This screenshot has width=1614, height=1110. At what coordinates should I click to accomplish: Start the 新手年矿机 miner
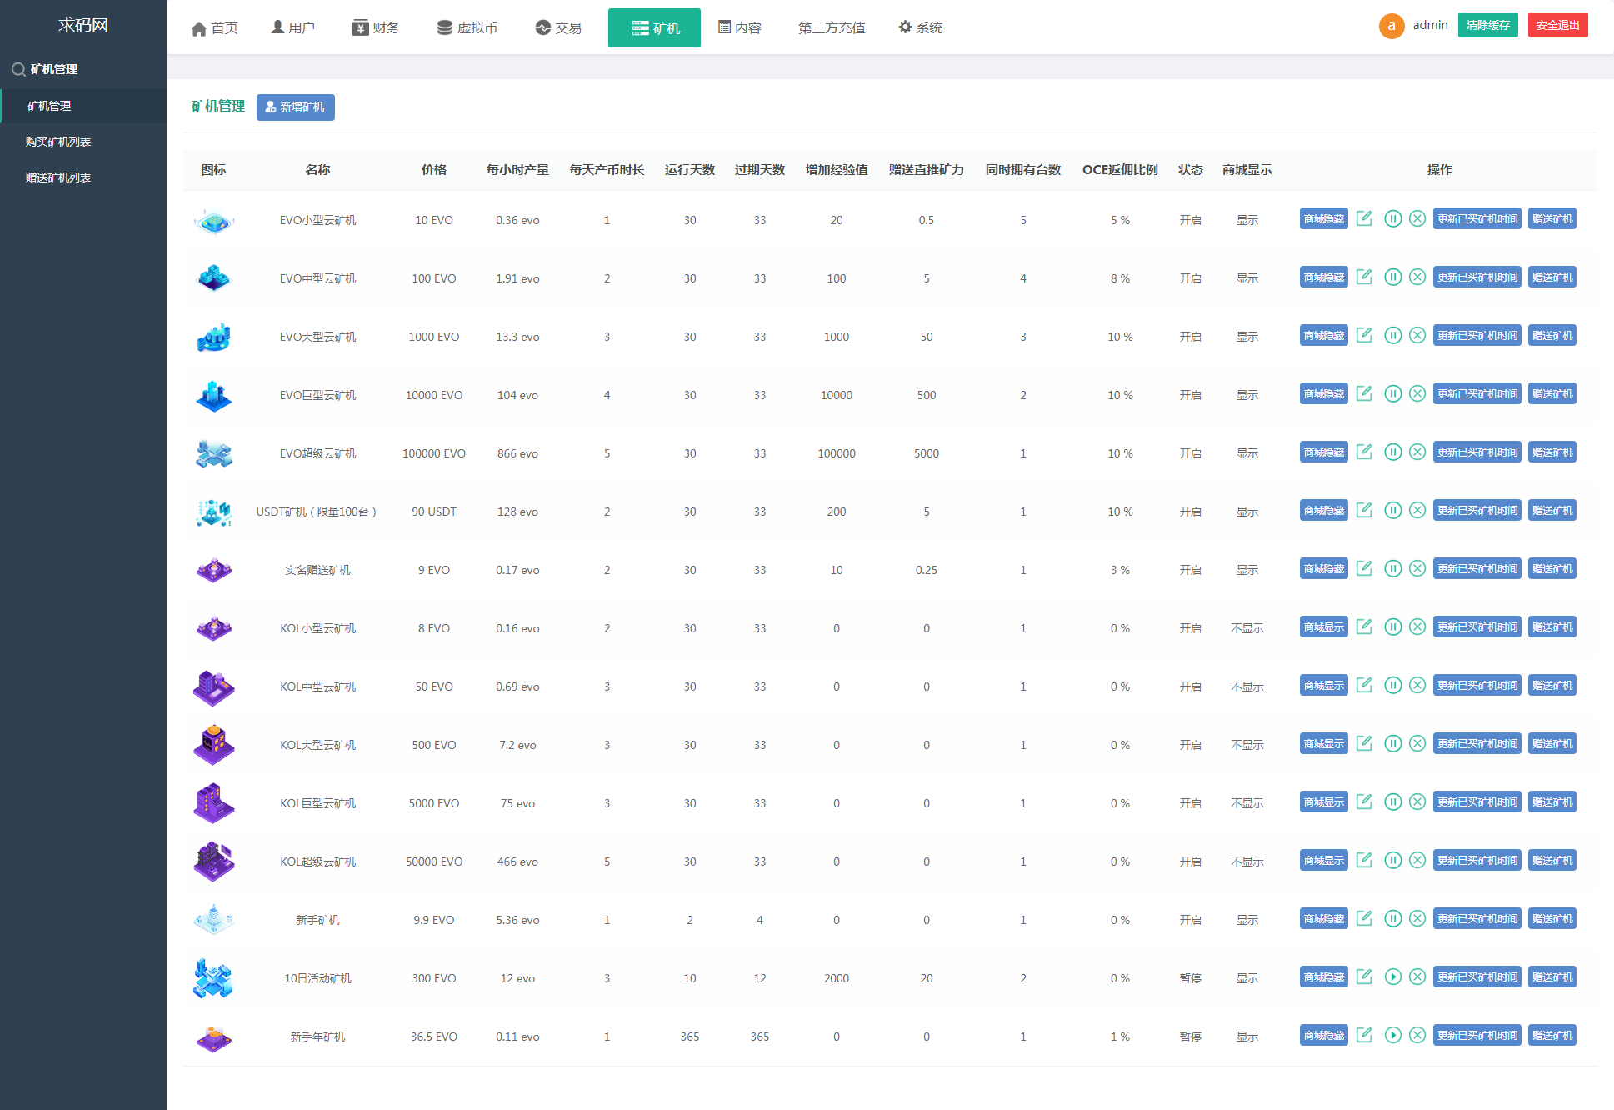1392,1035
